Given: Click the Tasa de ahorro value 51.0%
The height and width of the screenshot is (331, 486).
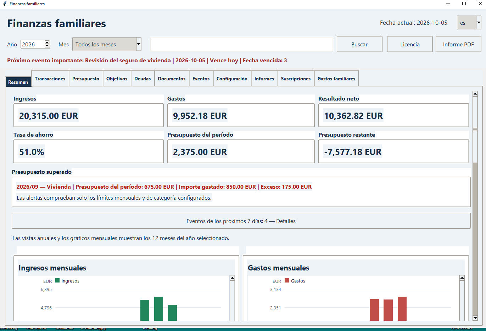Looking at the screenshot, I should coord(32,152).
